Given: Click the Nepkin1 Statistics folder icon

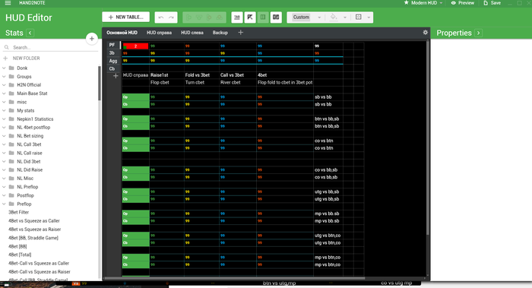Looking at the screenshot, I should (x=11, y=119).
